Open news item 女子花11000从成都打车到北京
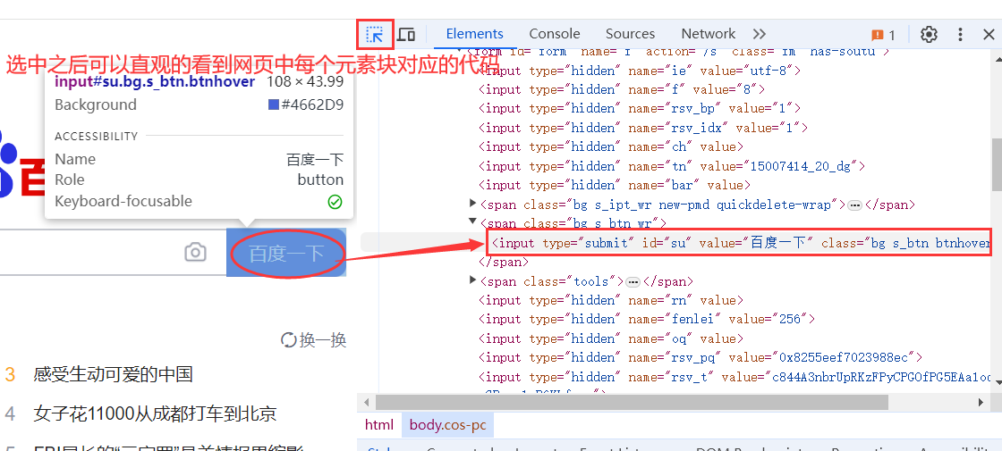This screenshot has height=451, width=1002. point(155,414)
